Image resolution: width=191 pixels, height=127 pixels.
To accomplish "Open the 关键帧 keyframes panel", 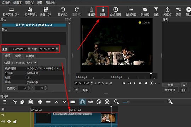I will point(167,12).
